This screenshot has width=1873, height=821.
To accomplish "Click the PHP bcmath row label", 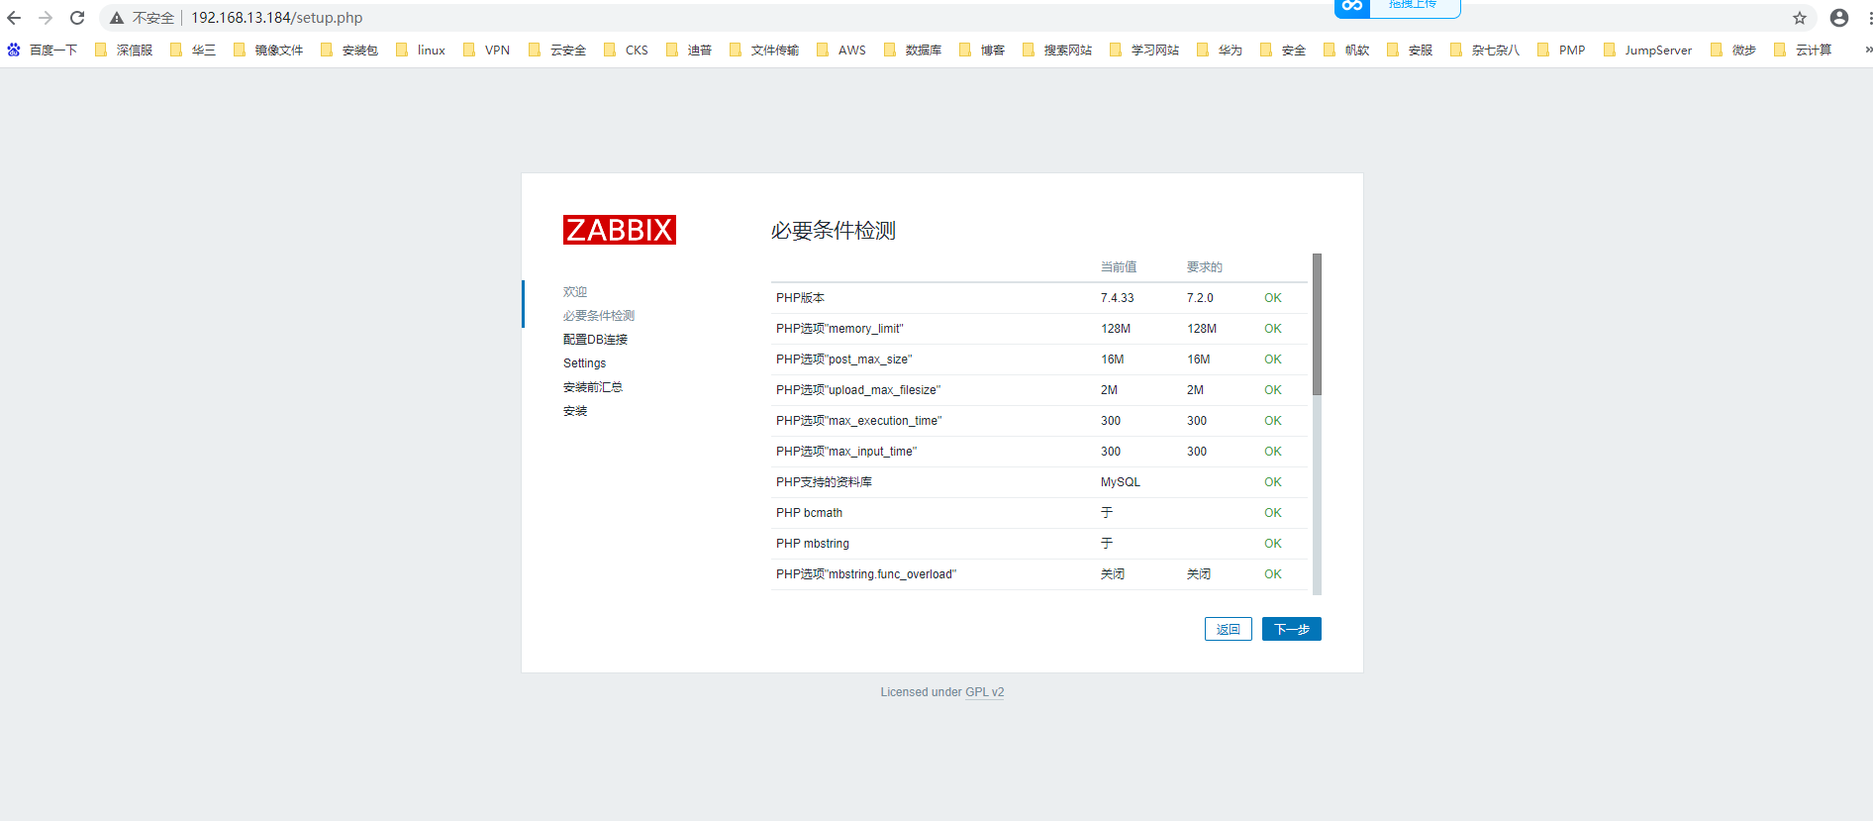I will coord(809,513).
